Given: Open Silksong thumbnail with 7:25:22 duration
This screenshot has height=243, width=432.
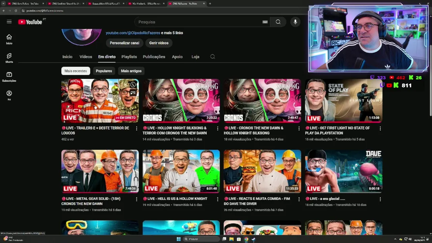Looking at the screenshot, I should (x=181, y=101).
